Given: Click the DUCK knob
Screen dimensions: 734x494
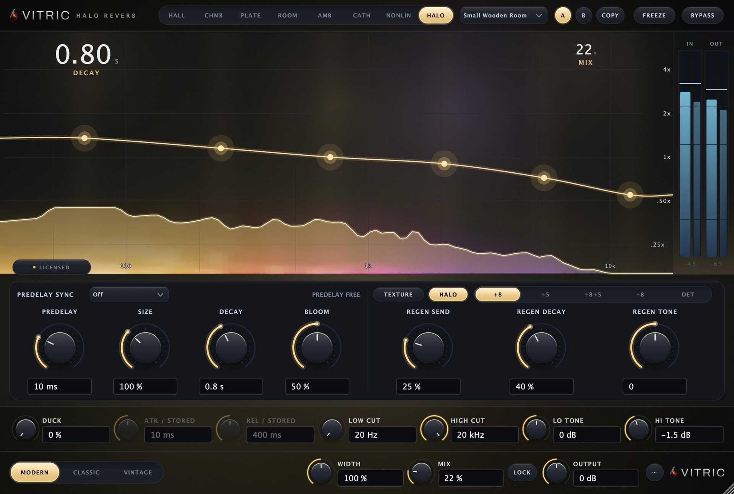Looking at the screenshot, I should 26,429.
